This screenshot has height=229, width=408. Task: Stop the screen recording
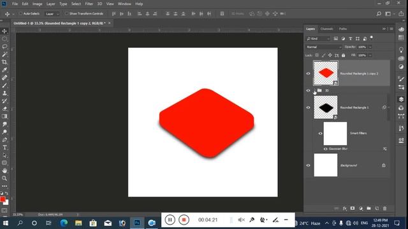(x=184, y=220)
